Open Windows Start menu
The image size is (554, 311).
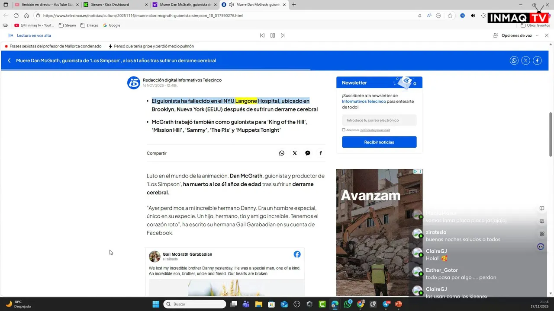click(x=156, y=304)
